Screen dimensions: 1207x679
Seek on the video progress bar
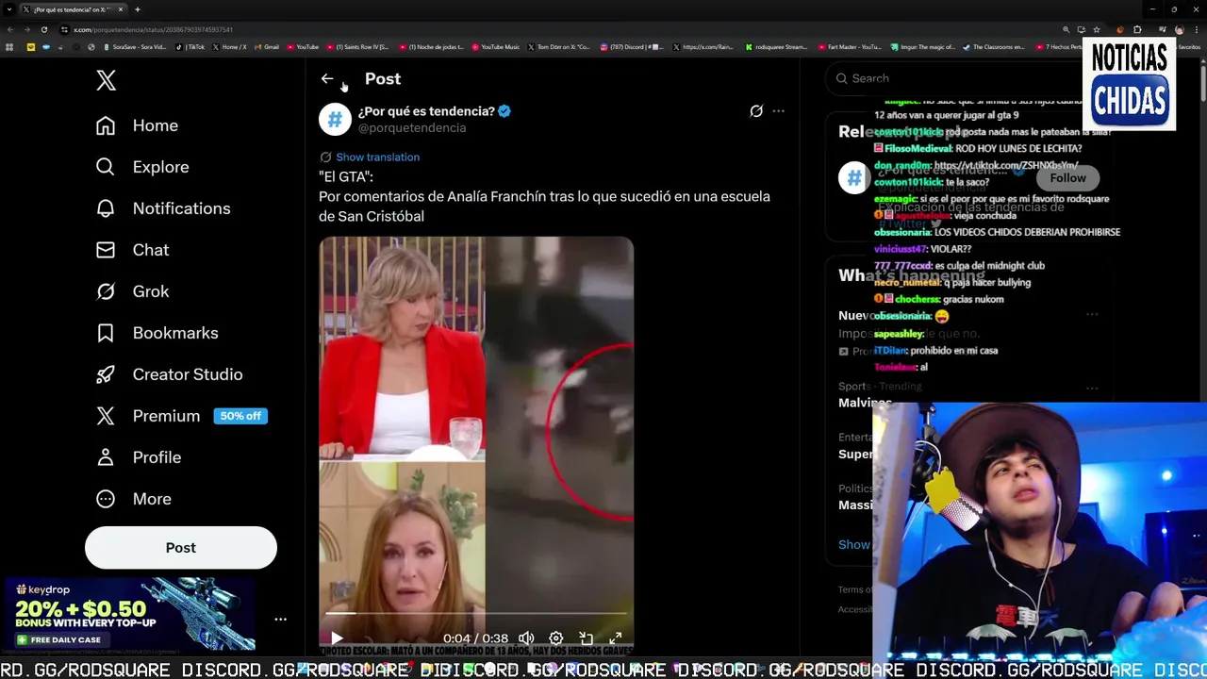[476, 613]
